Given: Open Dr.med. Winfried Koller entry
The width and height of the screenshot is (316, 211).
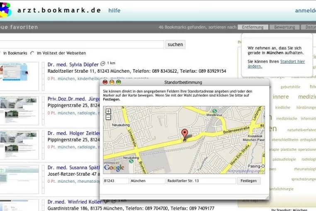Looking at the screenshot, I should [75, 202].
